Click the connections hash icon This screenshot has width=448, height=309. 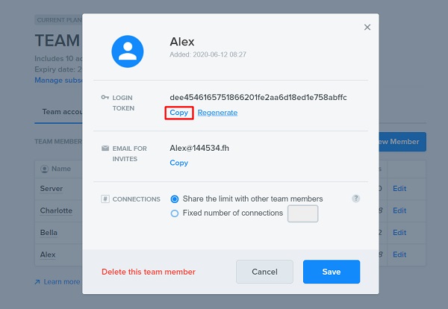tap(105, 199)
